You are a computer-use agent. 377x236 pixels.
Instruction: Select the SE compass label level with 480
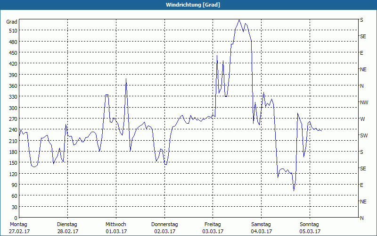coord(363,37)
